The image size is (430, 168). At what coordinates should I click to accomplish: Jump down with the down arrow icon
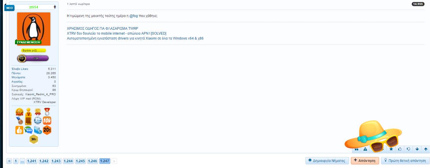(417, 149)
